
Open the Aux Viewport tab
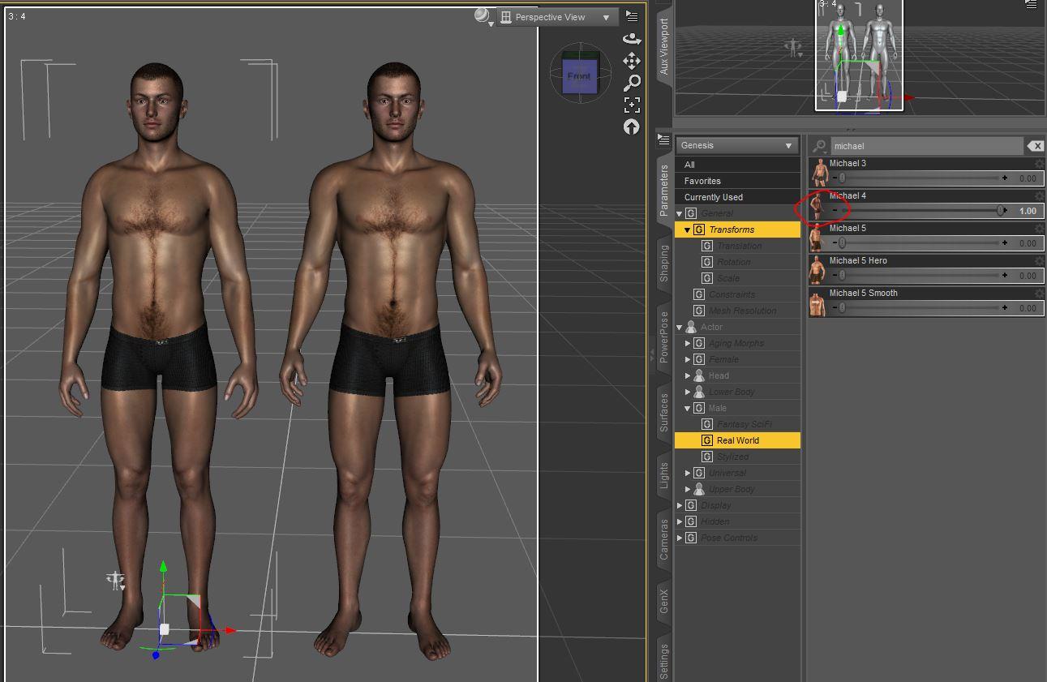pyautogui.click(x=664, y=46)
